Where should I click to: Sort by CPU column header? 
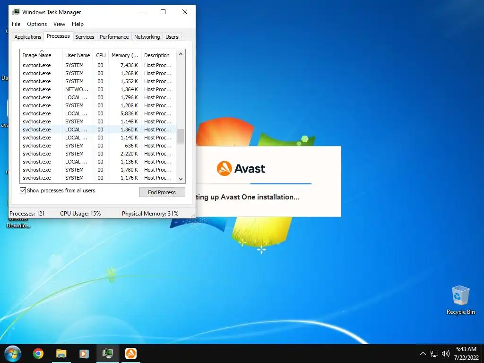coord(101,55)
